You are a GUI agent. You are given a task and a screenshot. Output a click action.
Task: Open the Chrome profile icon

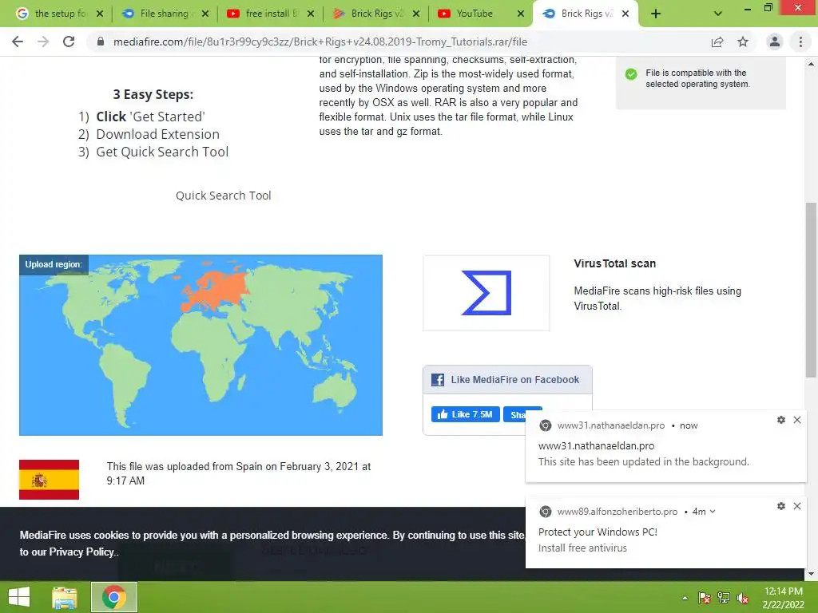click(775, 42)
